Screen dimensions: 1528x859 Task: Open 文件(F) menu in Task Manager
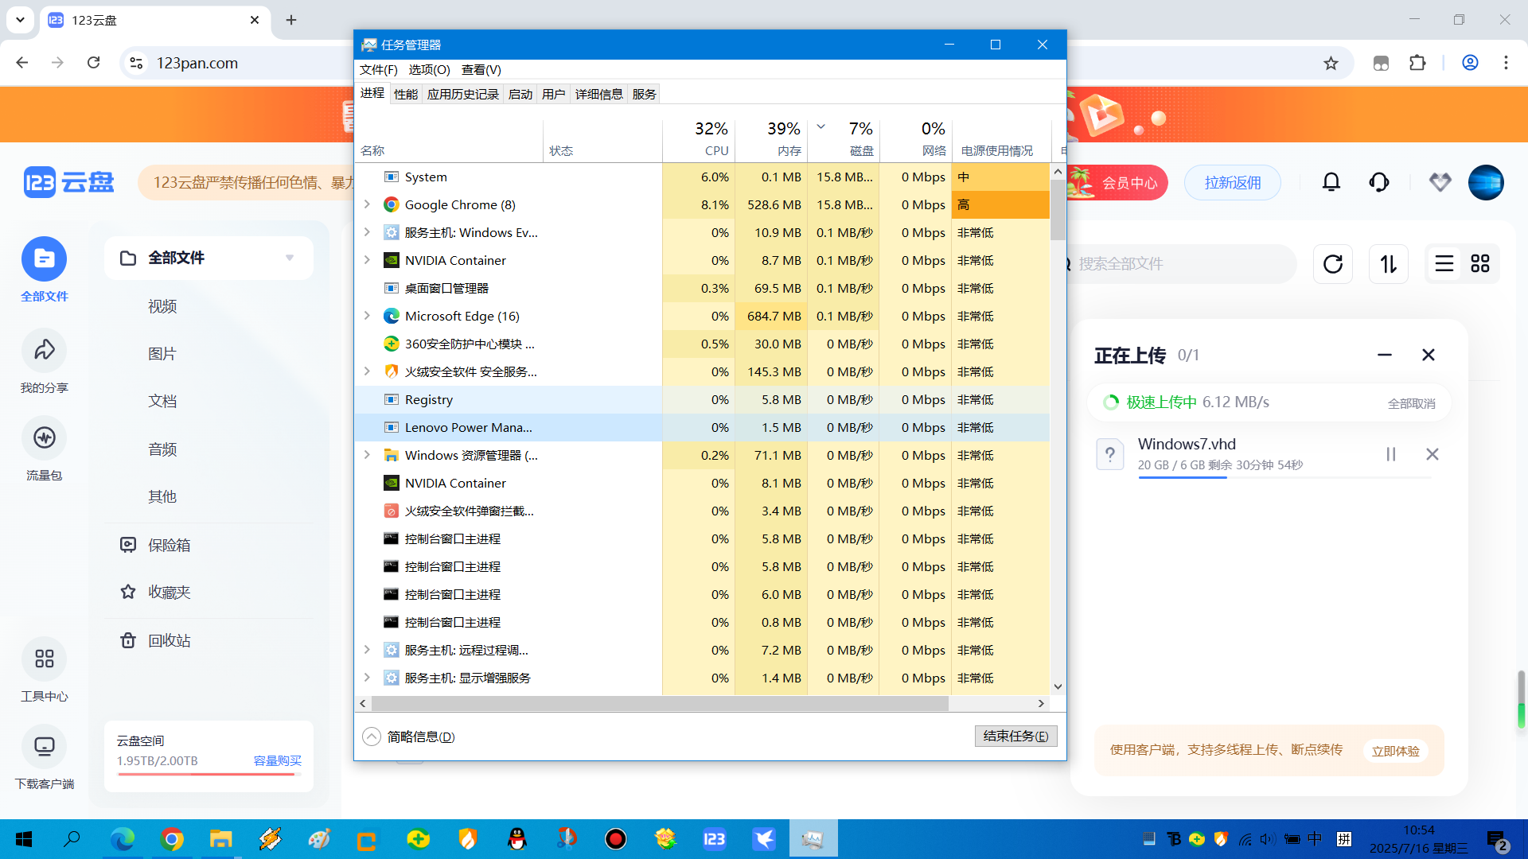(x=378, y=70)
